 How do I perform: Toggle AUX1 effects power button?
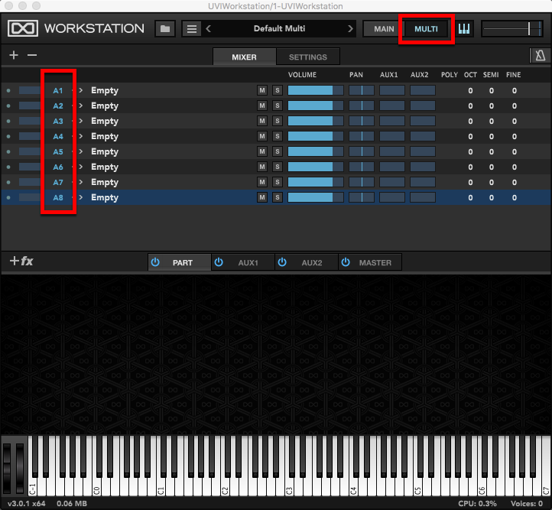pyautogui.click(x=219, y=262)
